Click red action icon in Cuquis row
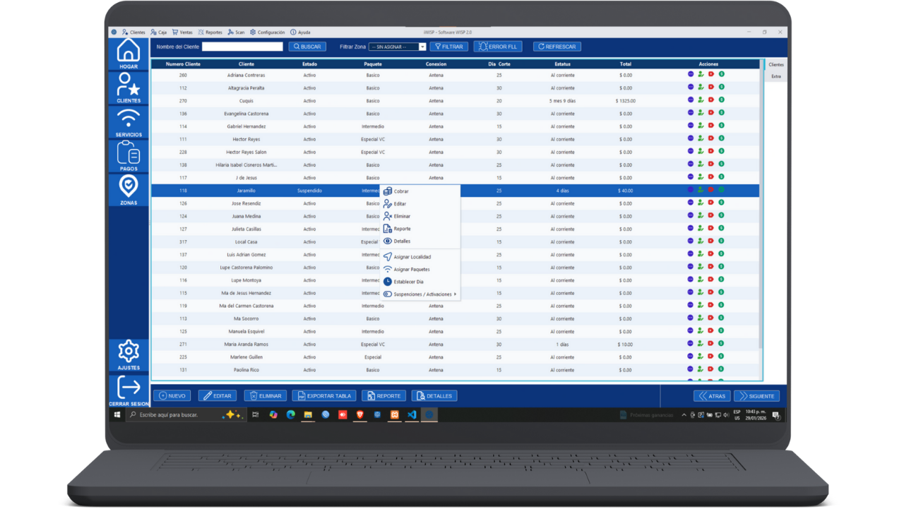Screen dimensions: 904x509 click(711, 100)
